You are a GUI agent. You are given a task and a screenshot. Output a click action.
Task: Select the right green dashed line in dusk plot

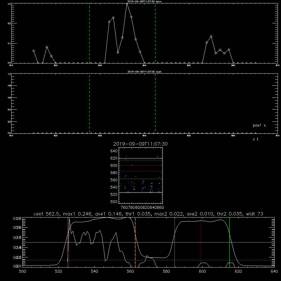coord(155,103)
